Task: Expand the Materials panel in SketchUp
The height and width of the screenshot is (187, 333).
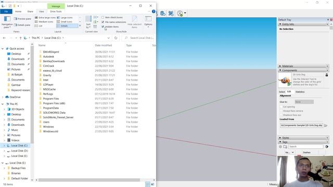Action: pos(280,66)
